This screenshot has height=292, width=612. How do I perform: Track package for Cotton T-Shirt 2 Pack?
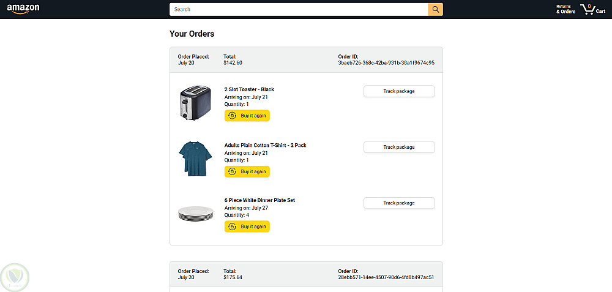tap(398, 147)
